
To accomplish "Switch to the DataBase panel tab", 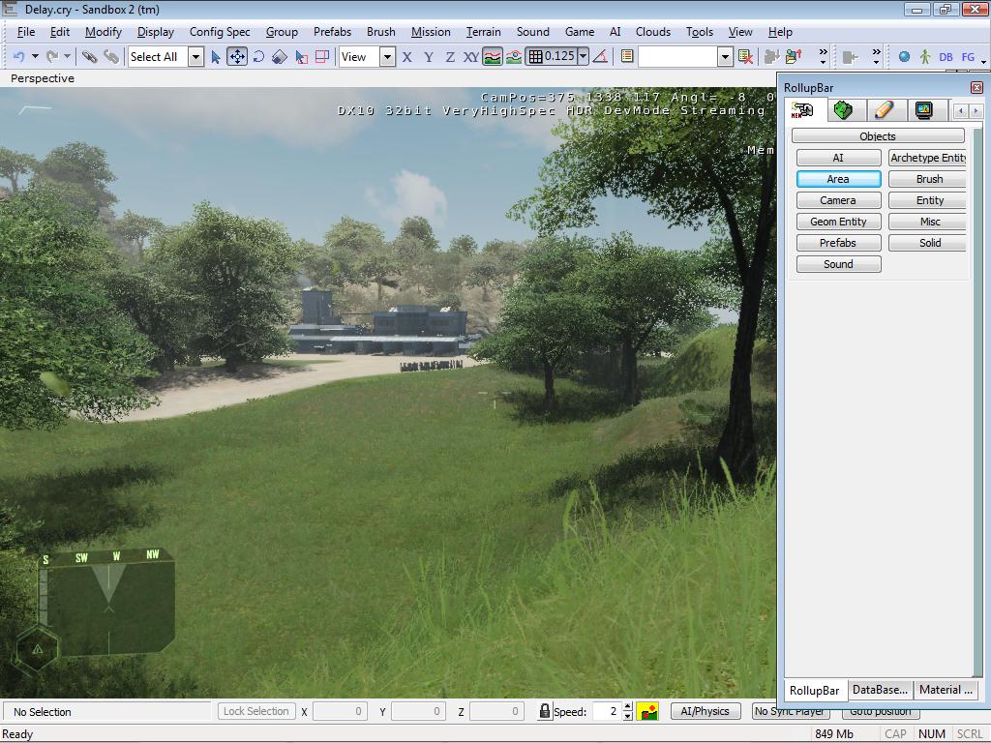I will tap(880, 690).
